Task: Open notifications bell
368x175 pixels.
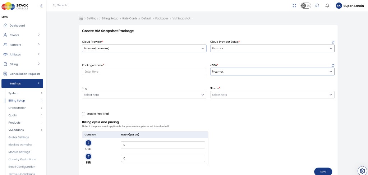Action: (x=327, y=6)
